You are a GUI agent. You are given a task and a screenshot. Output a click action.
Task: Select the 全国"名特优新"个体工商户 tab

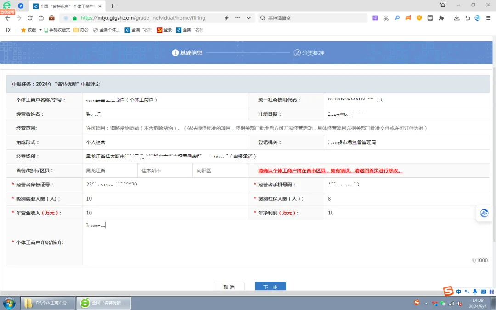(68, 6)
